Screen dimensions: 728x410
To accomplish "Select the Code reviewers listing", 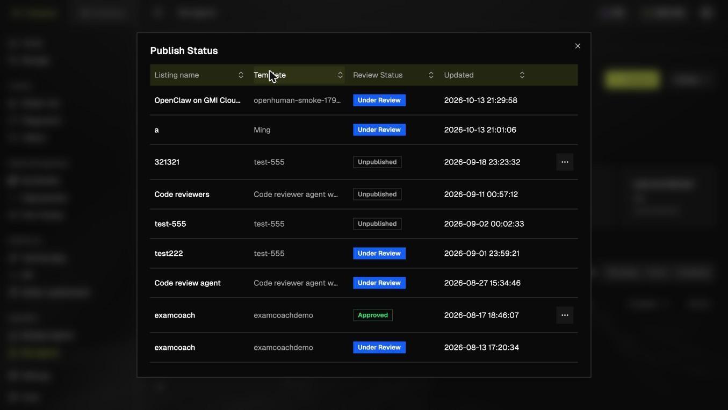I will pos(182,195).
